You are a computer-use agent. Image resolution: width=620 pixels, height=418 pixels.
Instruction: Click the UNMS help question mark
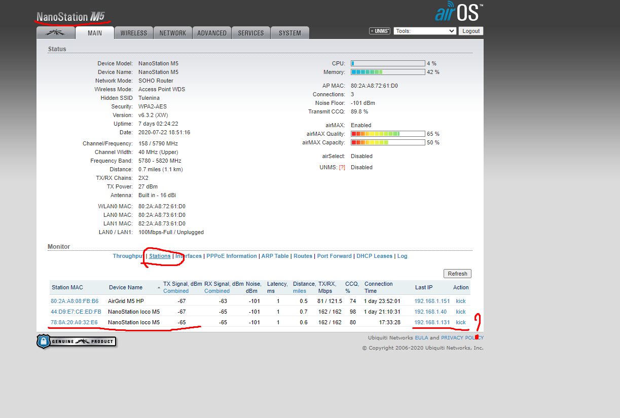(x=342, y=167)
